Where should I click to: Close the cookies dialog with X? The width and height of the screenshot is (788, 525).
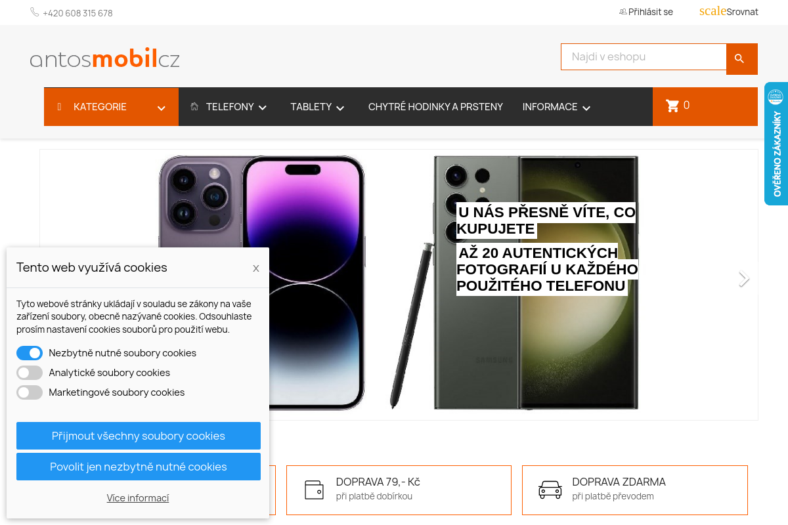click(x=256, y=268)
